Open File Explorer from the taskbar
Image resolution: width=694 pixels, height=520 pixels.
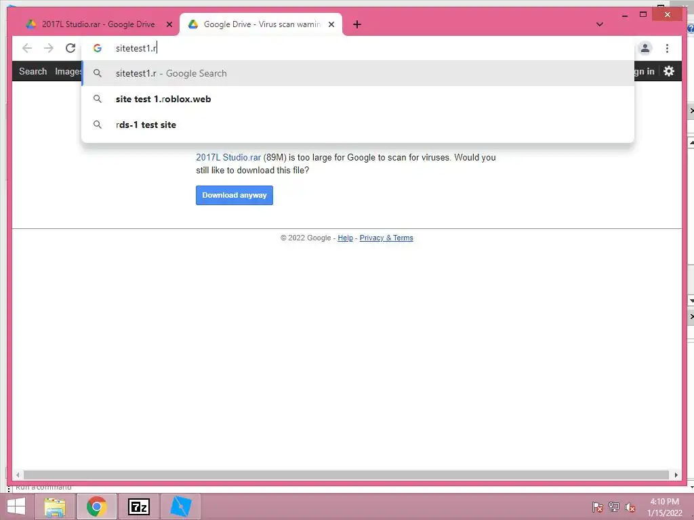point(56,506)
